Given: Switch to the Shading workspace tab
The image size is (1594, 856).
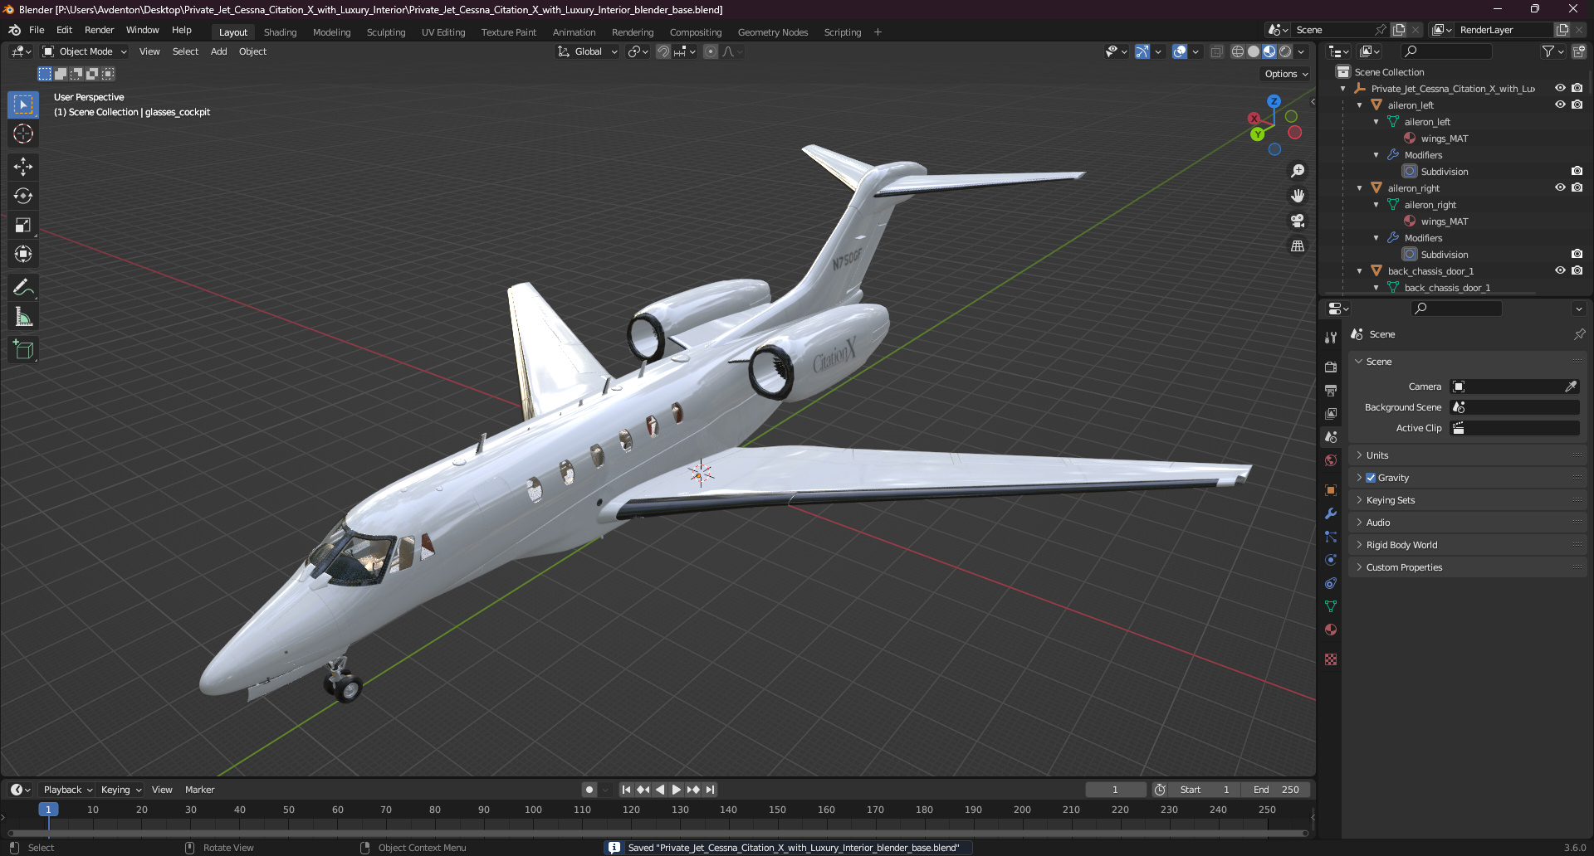Looking at the screenshot, I should pos(280,32).
